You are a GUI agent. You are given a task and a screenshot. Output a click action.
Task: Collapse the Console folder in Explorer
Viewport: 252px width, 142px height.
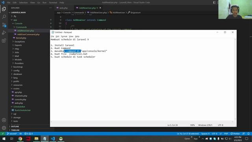click(x=19, y=24)
